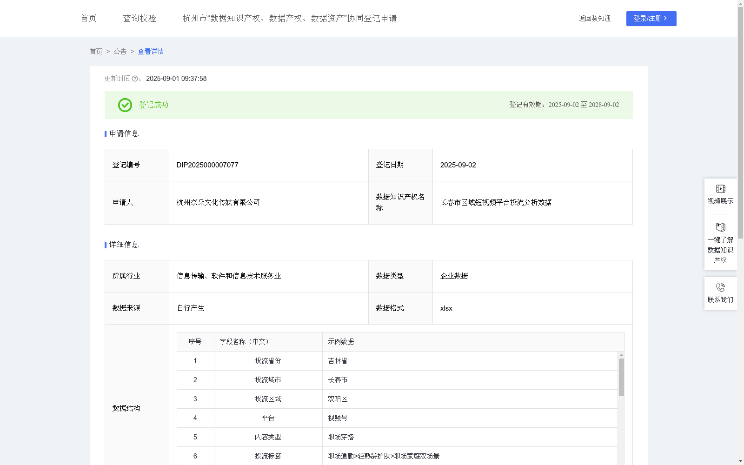Open 查询校验 navigation item
The height and width of the screenshot is (465, 744).
[139, 18]
